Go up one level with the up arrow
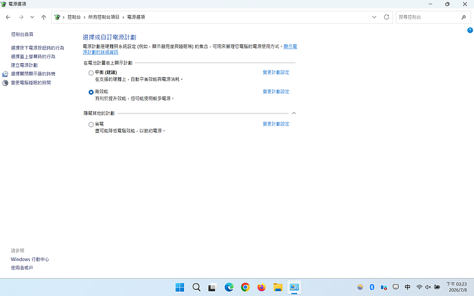Viewport: 474px width, 296px height. point(44,17)
